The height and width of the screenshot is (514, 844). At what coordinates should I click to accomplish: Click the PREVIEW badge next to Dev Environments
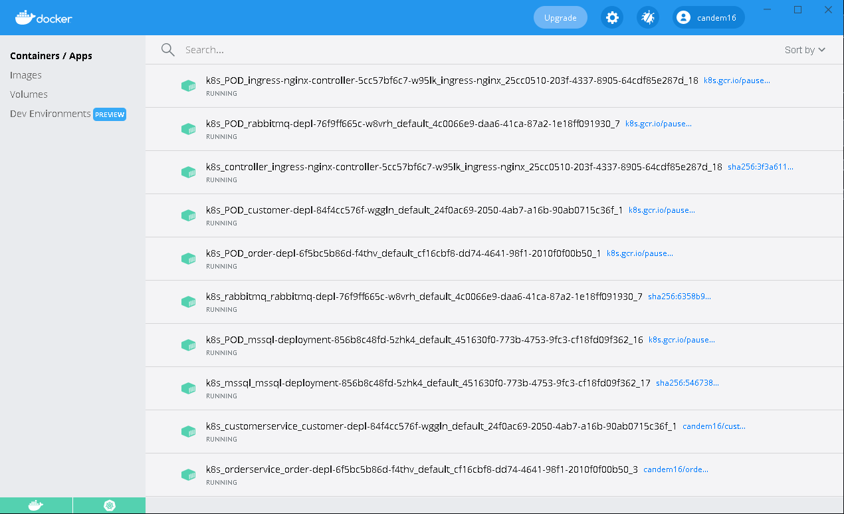pos(110,114)
